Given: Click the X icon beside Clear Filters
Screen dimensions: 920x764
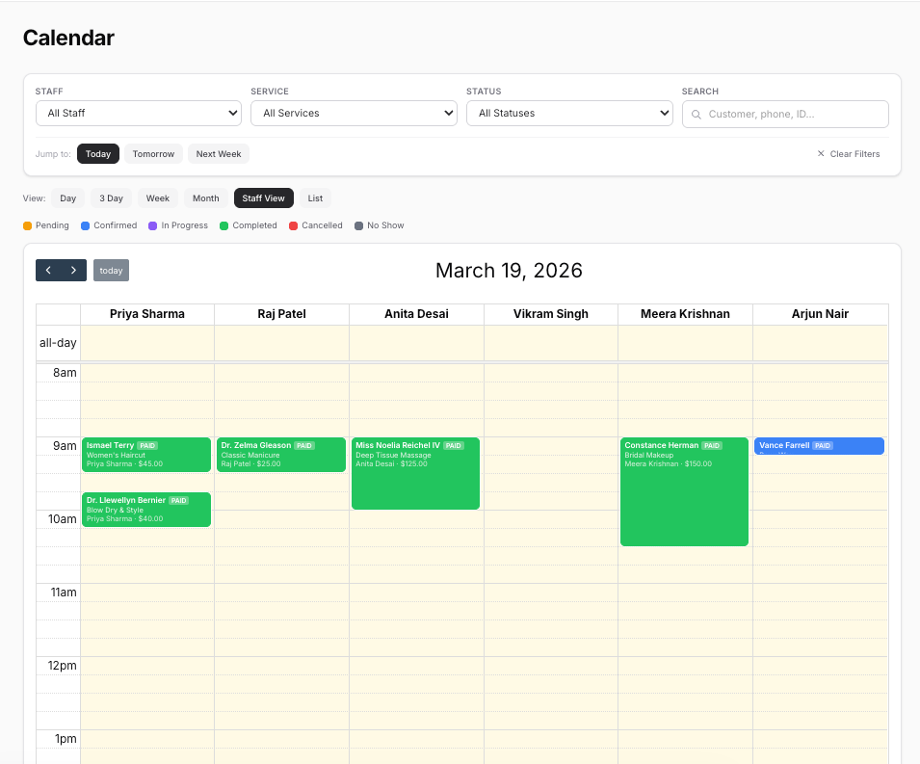Looking at the screenshot, I should coord(820,153).
